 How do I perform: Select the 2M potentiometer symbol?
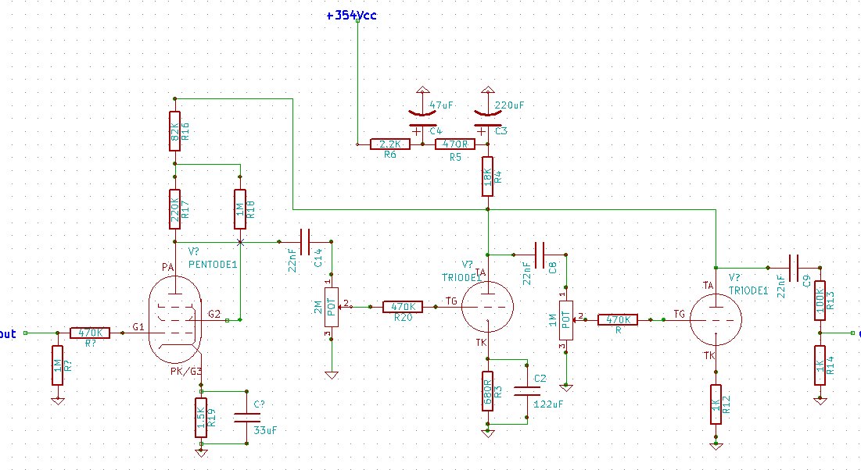[331, 307]
